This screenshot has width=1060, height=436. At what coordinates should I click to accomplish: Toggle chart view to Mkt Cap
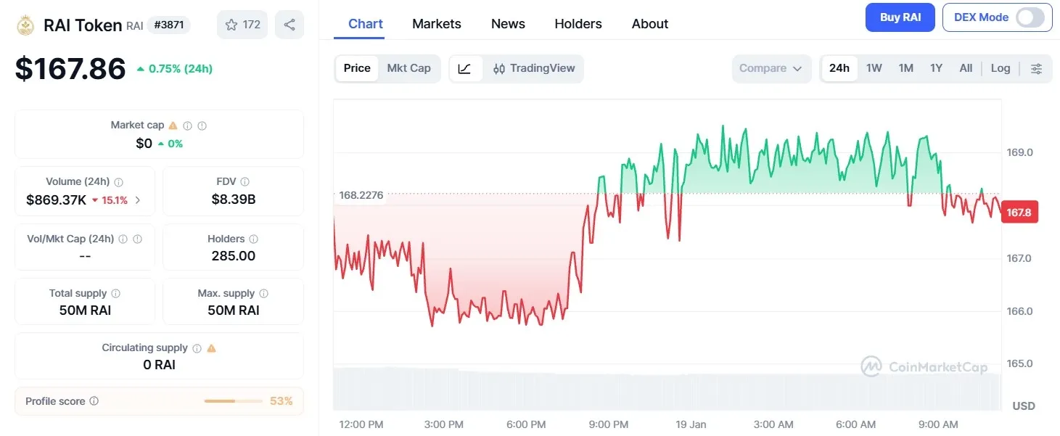click(409, 68)
